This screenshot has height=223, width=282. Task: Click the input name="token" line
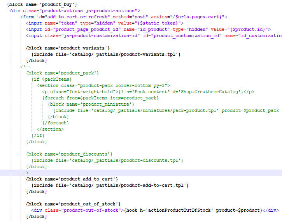105,23
